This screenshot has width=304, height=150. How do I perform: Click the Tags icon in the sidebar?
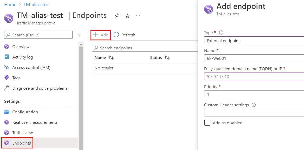pos(7,78)
